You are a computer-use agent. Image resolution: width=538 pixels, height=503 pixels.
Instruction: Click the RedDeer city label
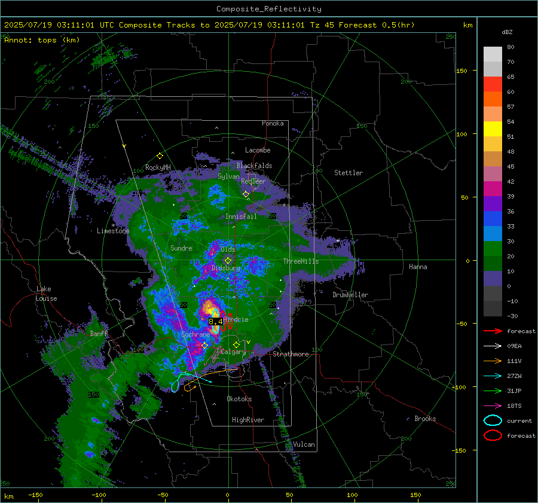pyautogui.click(x=253, y=181)
